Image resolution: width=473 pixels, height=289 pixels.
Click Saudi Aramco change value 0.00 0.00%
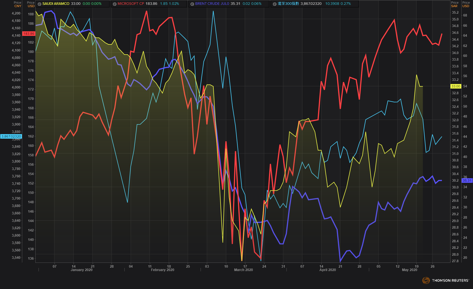92,4
